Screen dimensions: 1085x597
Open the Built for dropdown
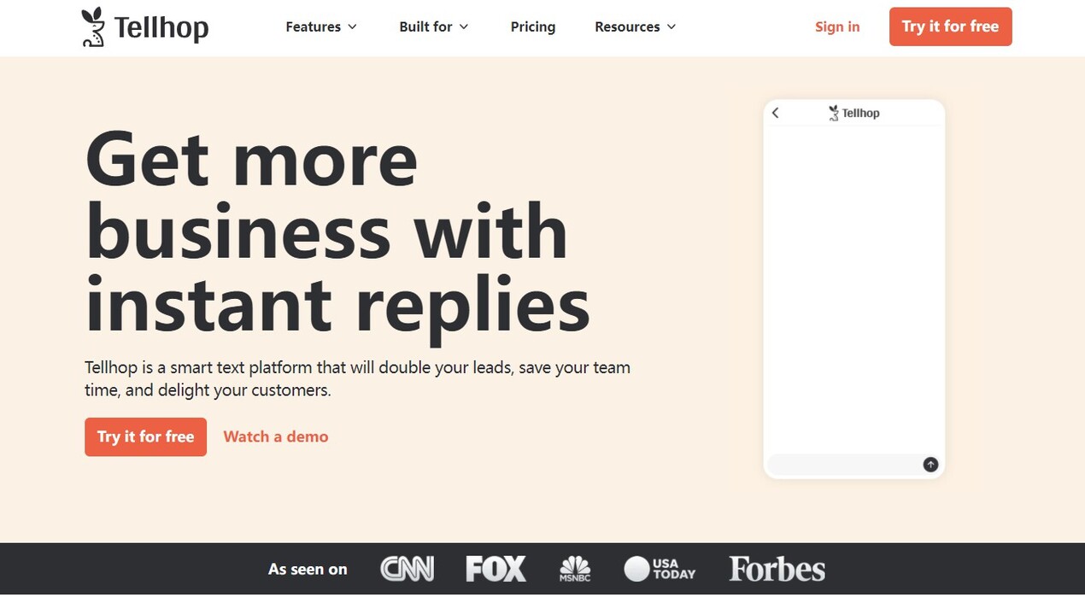point(434,27)
